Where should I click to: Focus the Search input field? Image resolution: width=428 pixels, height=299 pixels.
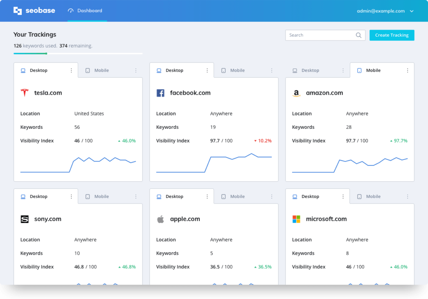(x=325, y=35)
